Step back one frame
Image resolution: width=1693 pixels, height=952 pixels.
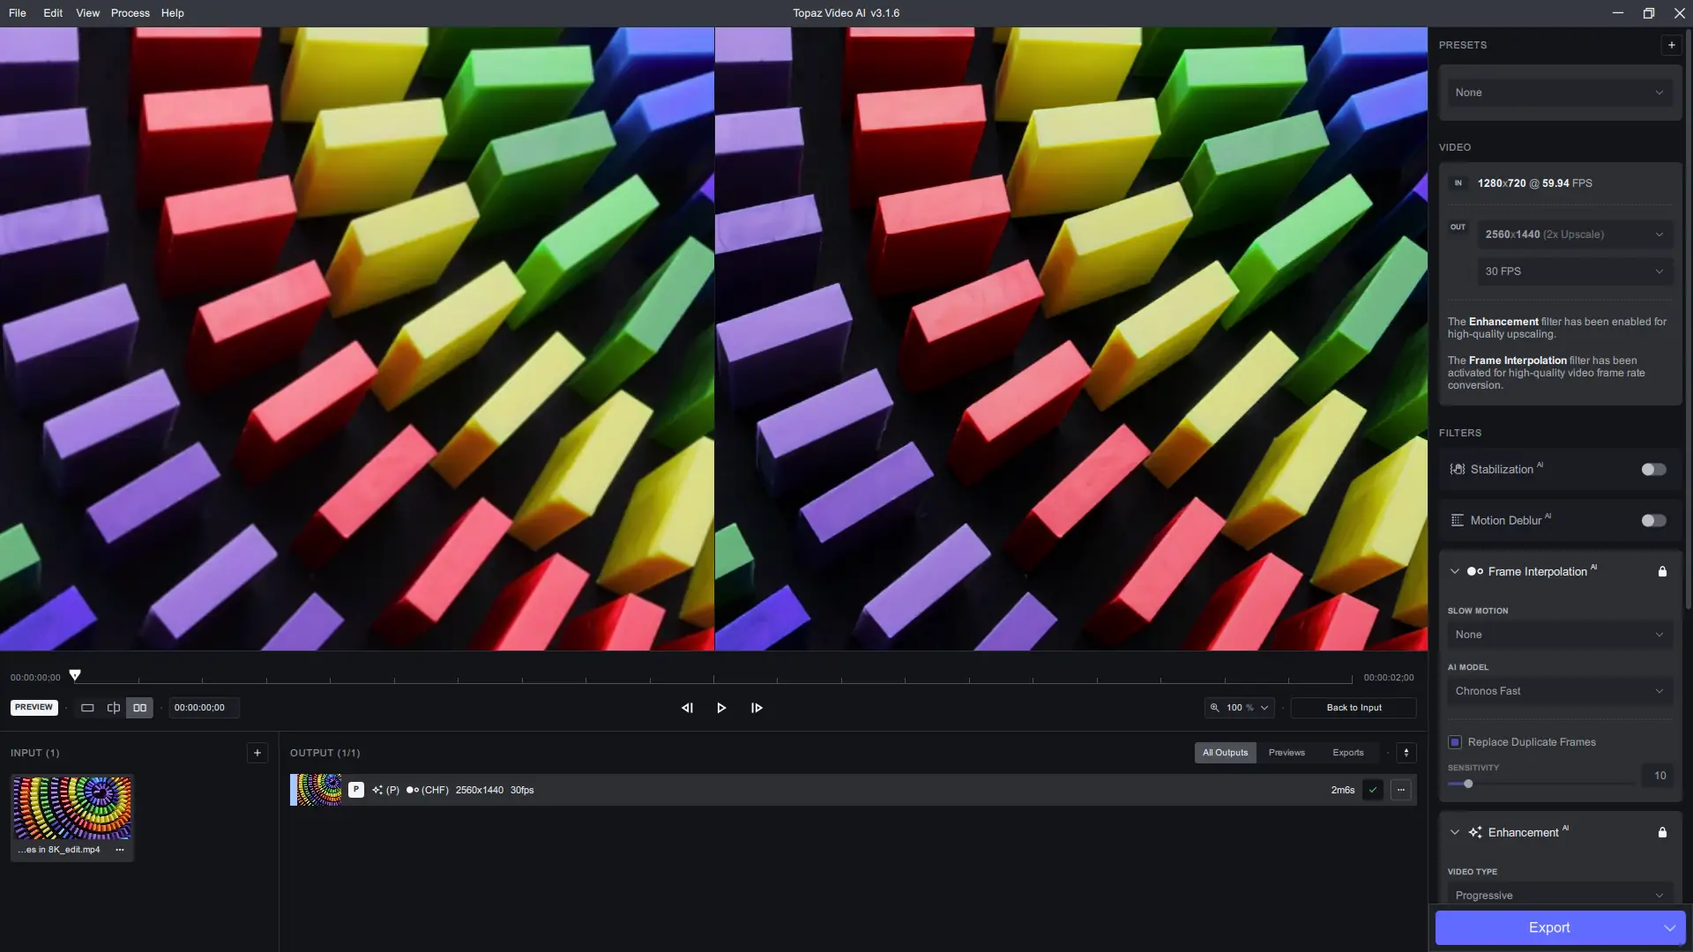(687, 708)
